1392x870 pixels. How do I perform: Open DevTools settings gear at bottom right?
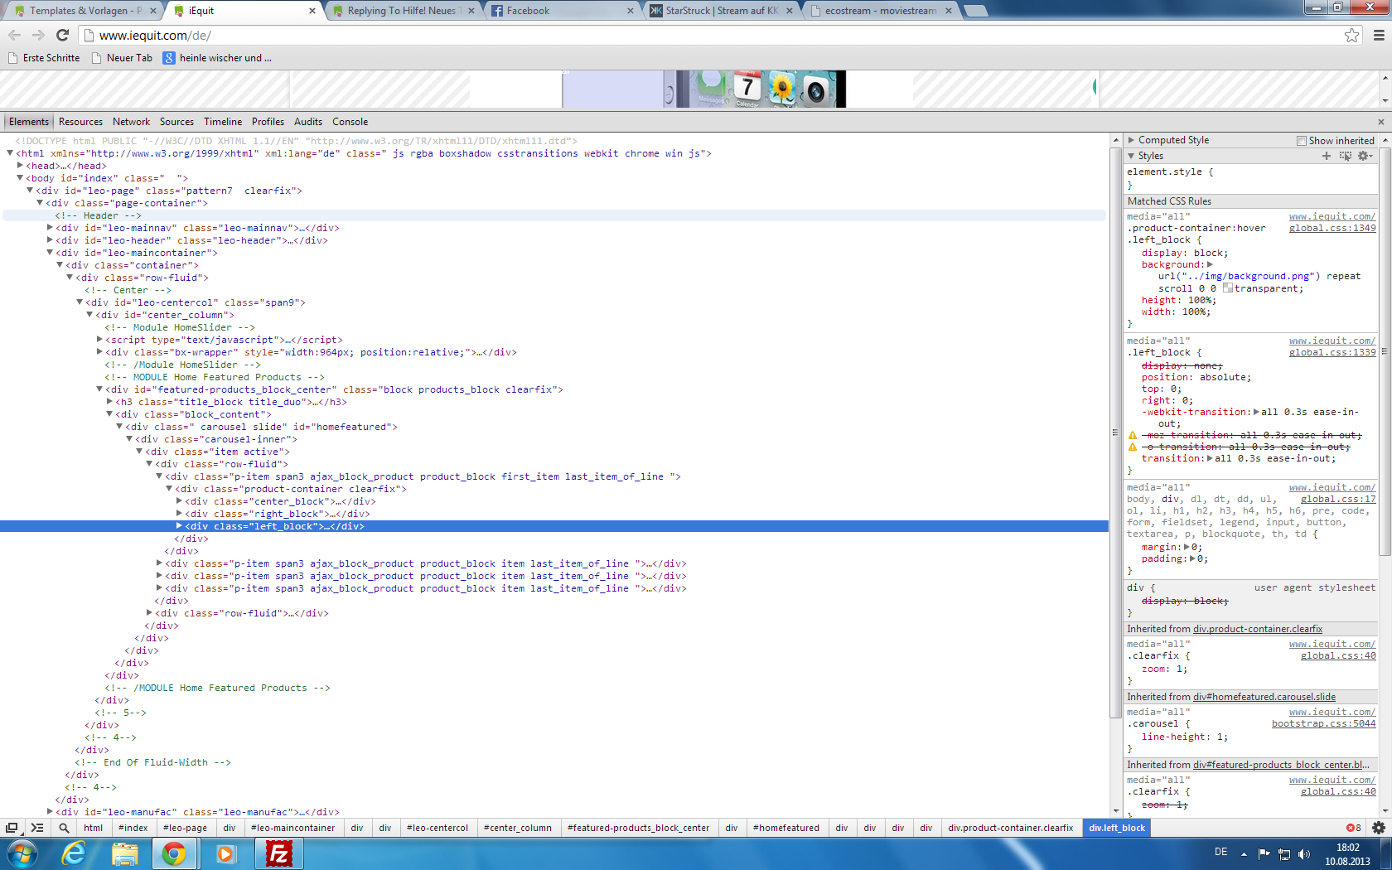coord(1378,828)
